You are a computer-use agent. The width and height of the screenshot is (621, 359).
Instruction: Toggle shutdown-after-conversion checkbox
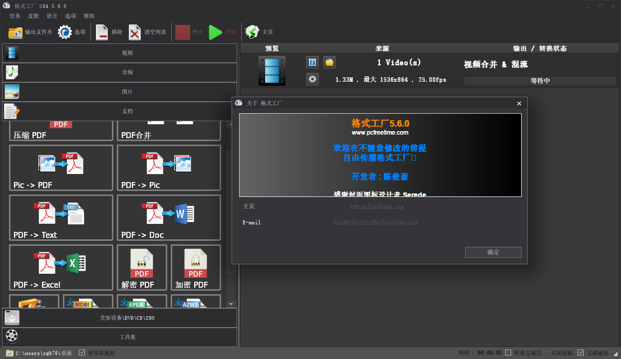[508, 353]
